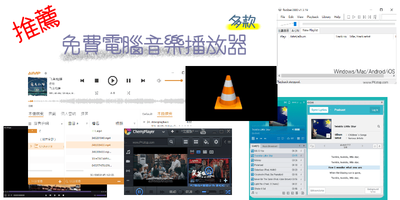400x200 pixels.
Task: Click CherryPlayer rewind button
Action: (x=128, y=191)
